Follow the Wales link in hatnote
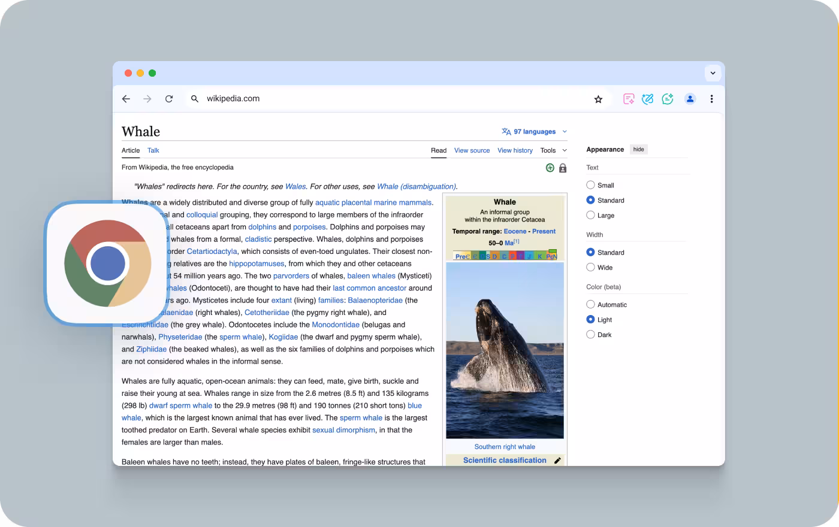Image resolution: width=839 pixels, height=527 pixels. (x=295, y=186)
